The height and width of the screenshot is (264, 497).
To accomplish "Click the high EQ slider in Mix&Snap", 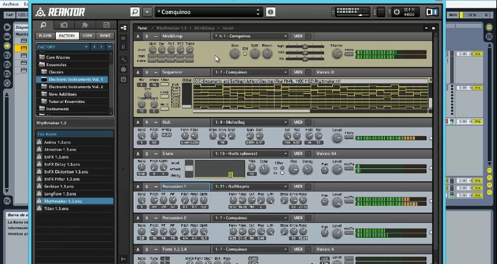I will pos(305,47).
